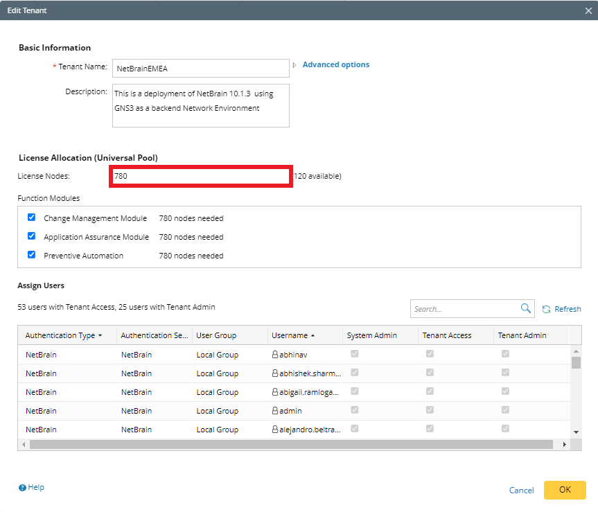Select the abhishek.sharm... username cell

coord(305,373)
